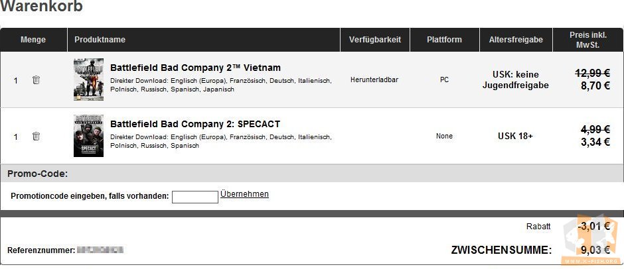Select the quantity value of the Vietnam item
The image size is (624, 269).
[15, 81]
